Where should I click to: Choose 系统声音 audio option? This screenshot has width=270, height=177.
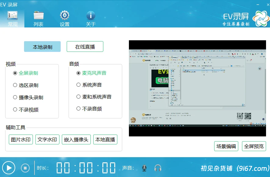[x=89, y=85]
